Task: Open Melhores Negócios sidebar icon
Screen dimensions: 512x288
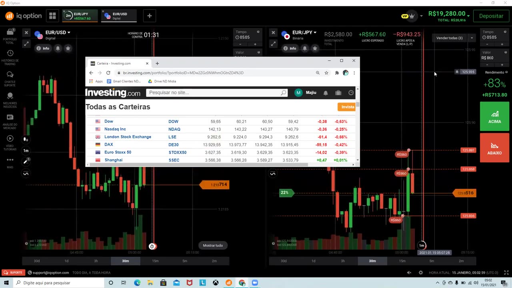Action: (10, 100)
